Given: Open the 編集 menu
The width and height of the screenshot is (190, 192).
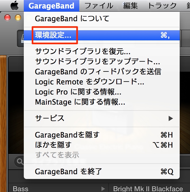Looking at the screenshot, I should [130, 6].
